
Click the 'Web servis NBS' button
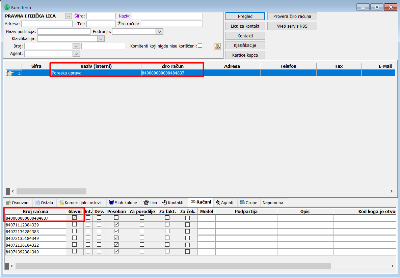tap(292, 26)
